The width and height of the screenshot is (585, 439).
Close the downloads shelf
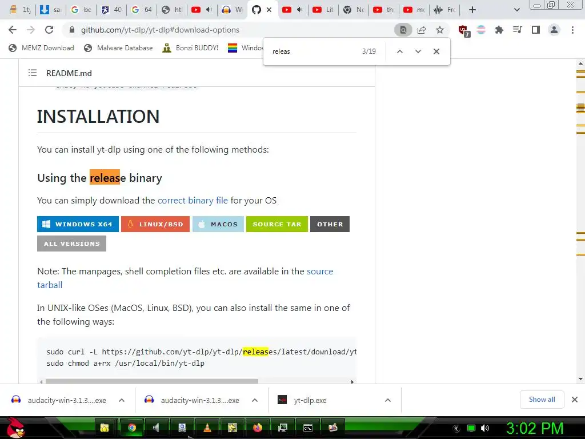pyautogui.click(x=575, y=400)
